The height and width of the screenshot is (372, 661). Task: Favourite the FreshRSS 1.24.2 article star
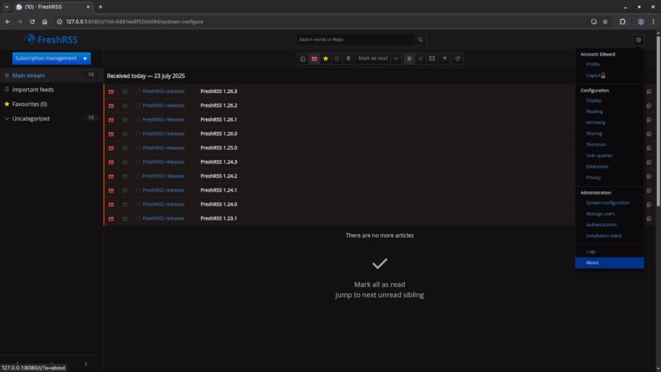coord(125,176)
